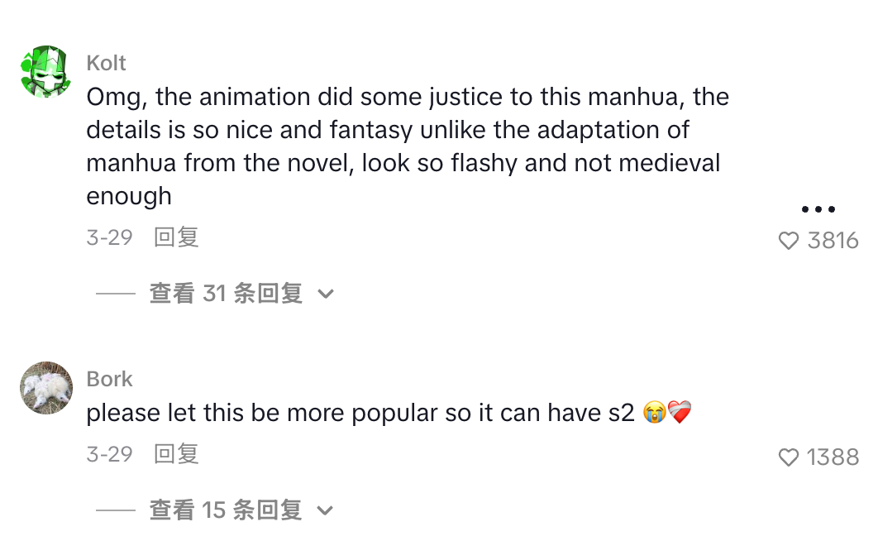Click the chevron beside 15 条回复
The width and height of the screenshot is (878, 541).
pyautogui.click(x=326, y=511)
